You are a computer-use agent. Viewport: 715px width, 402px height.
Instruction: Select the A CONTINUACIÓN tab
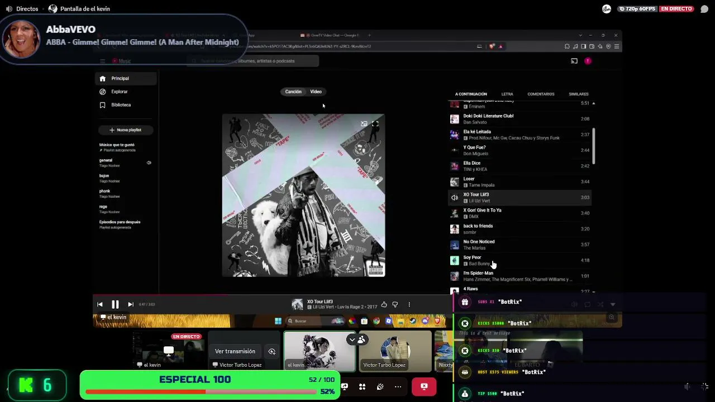point(471,94)
